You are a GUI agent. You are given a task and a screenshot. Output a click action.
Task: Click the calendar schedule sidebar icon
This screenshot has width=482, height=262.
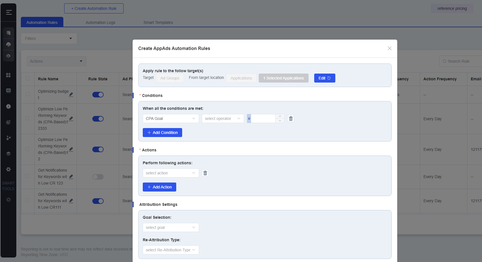click(8, 33)
